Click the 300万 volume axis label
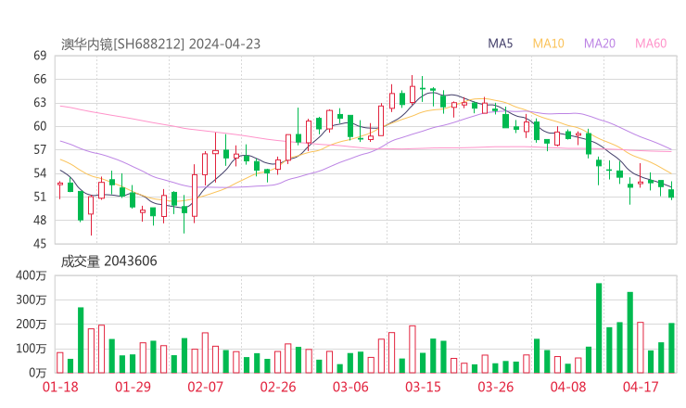 pos(32,300)
